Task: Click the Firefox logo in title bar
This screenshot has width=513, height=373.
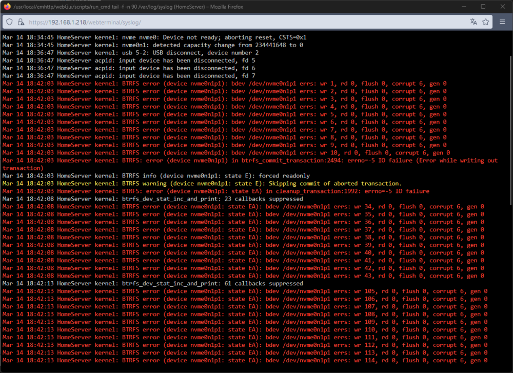Action: [7, 7]
